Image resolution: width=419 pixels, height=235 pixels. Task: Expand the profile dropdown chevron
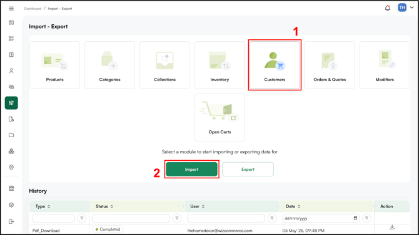pyautogui.click(x=411, y=7)
